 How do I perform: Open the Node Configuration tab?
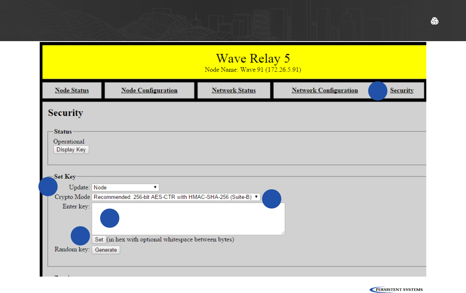(x=149, y=90)
